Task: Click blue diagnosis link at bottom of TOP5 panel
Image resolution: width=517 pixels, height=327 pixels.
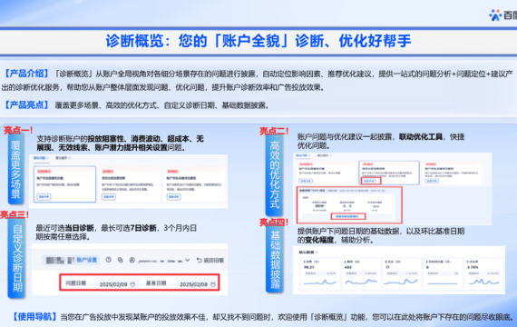Action: pyautogui.click(x=348, y=217)
